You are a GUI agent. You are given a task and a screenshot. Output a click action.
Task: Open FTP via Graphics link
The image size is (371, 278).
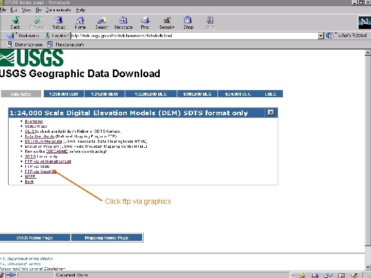[40, 171]
